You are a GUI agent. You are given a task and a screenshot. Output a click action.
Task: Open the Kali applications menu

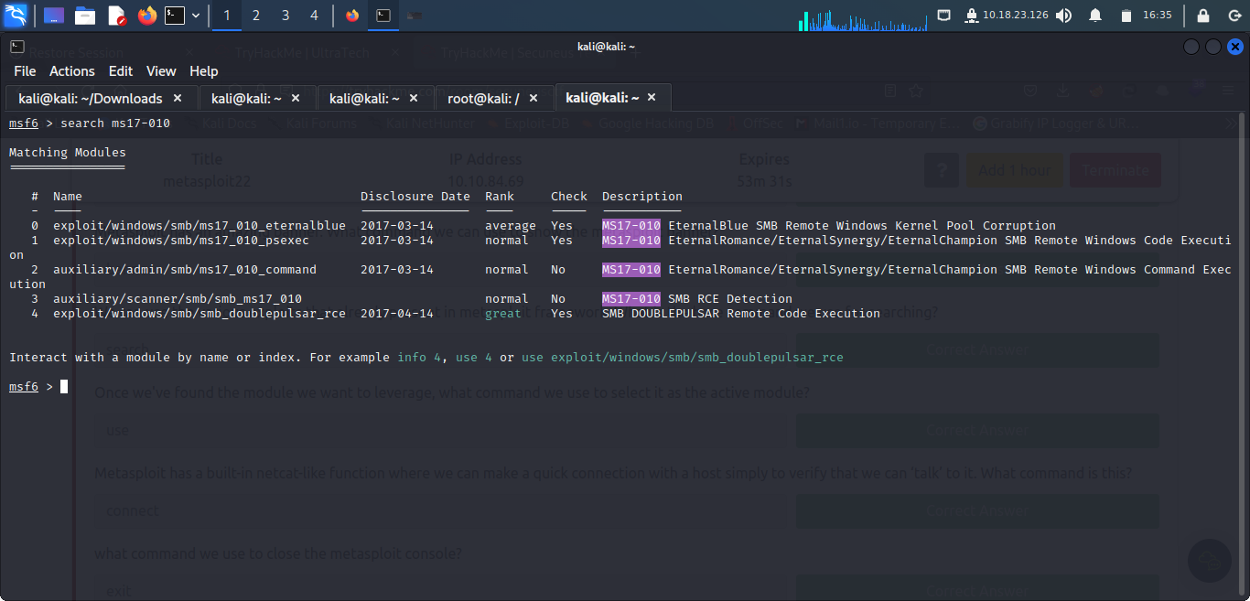point(16,15)
